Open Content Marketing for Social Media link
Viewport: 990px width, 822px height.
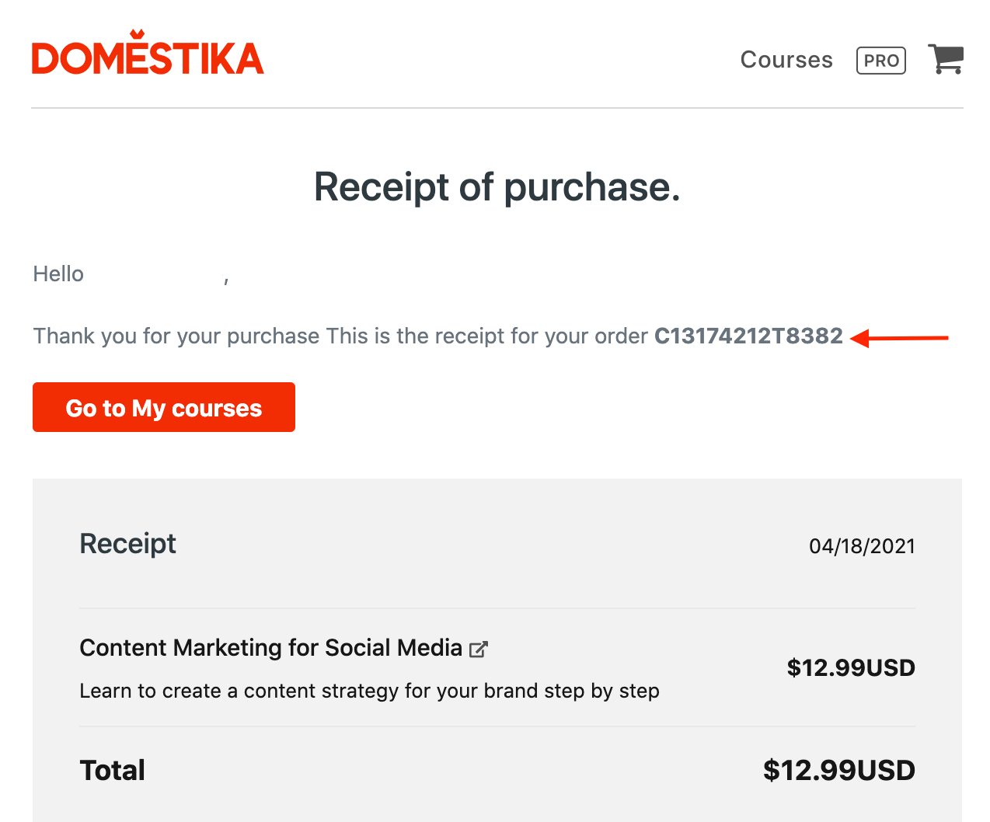pyautogui.click(x=271, y=648)
